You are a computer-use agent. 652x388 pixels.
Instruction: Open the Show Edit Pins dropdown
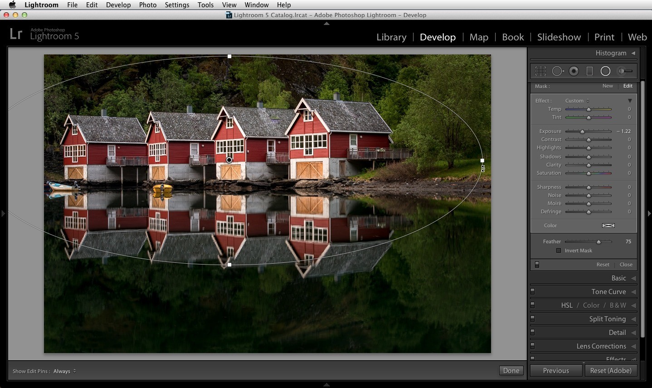[64, 371]
